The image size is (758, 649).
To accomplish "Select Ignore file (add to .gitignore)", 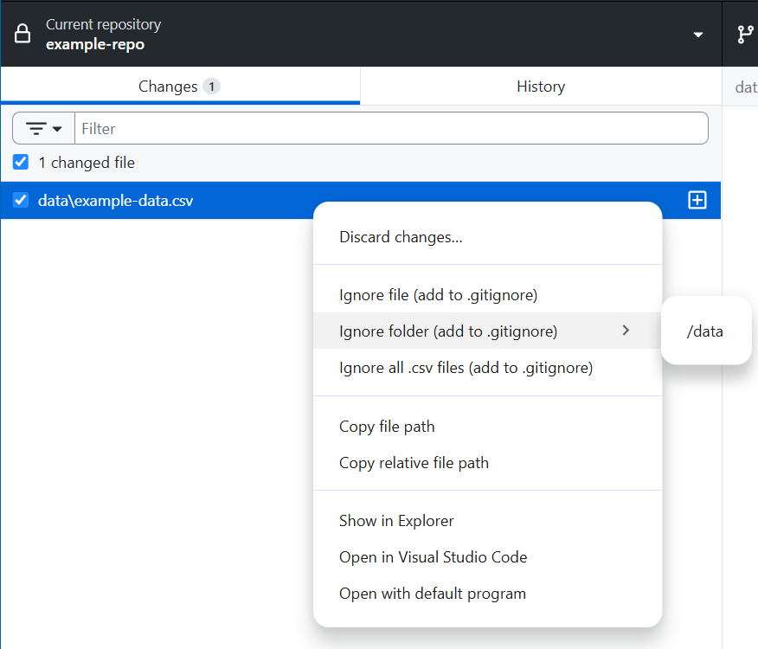I will (438, 295).
